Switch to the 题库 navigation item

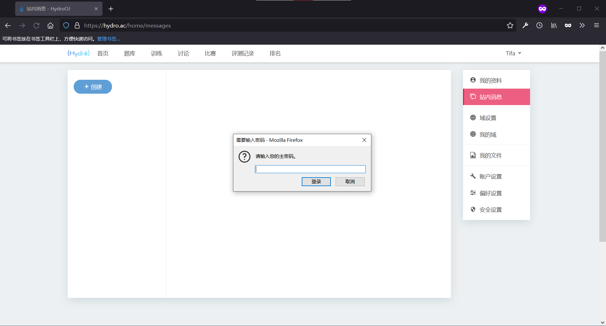pos(129,53)
